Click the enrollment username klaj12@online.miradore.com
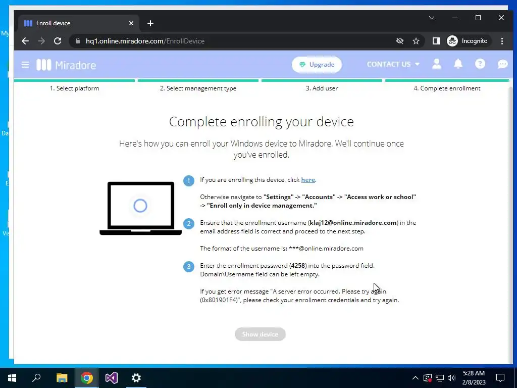 coord(353,223)
